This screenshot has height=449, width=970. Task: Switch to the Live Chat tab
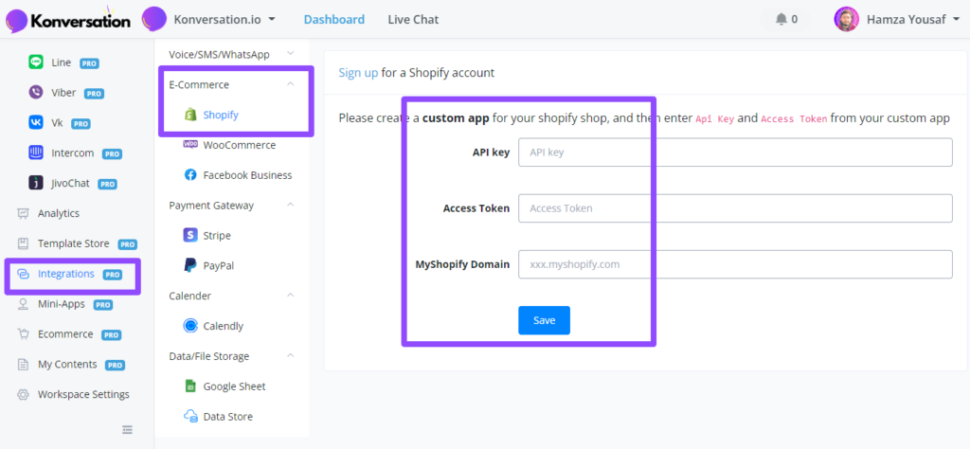(413, 19)
